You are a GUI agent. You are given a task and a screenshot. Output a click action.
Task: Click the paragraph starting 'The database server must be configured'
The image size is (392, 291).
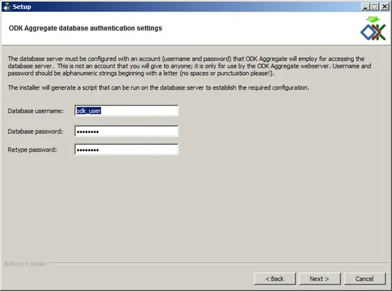click(190, 66)
